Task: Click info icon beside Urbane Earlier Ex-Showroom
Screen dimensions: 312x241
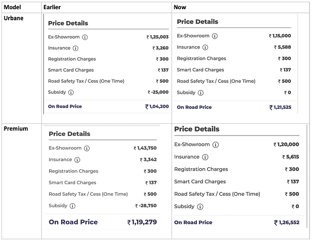Action: [x=85, y=37]
